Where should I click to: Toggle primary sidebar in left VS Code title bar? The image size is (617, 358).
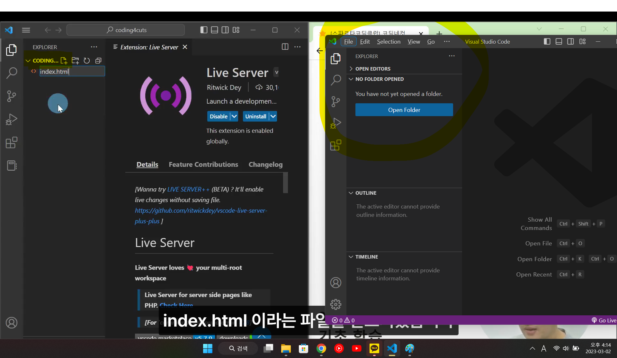(x=204, y=30)
